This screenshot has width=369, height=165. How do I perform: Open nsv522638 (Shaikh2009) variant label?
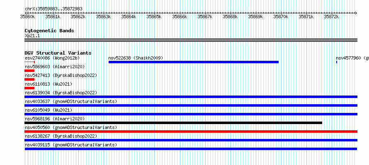tap(136, 58)
